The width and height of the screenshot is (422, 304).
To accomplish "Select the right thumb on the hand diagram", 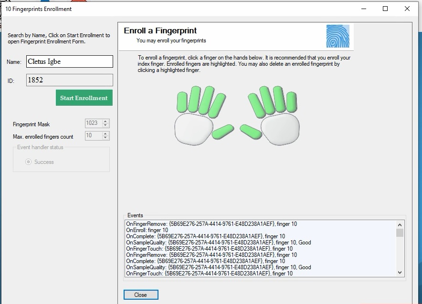I will (251, 131).
